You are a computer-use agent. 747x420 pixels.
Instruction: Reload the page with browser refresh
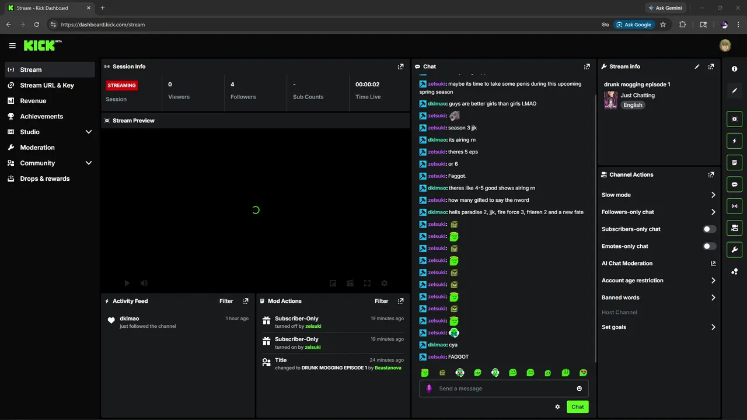click(x=36, y=24)
